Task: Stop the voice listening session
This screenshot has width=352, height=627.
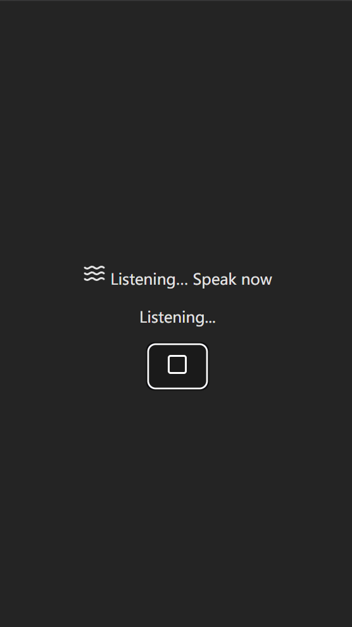Action: pos(178,366)
